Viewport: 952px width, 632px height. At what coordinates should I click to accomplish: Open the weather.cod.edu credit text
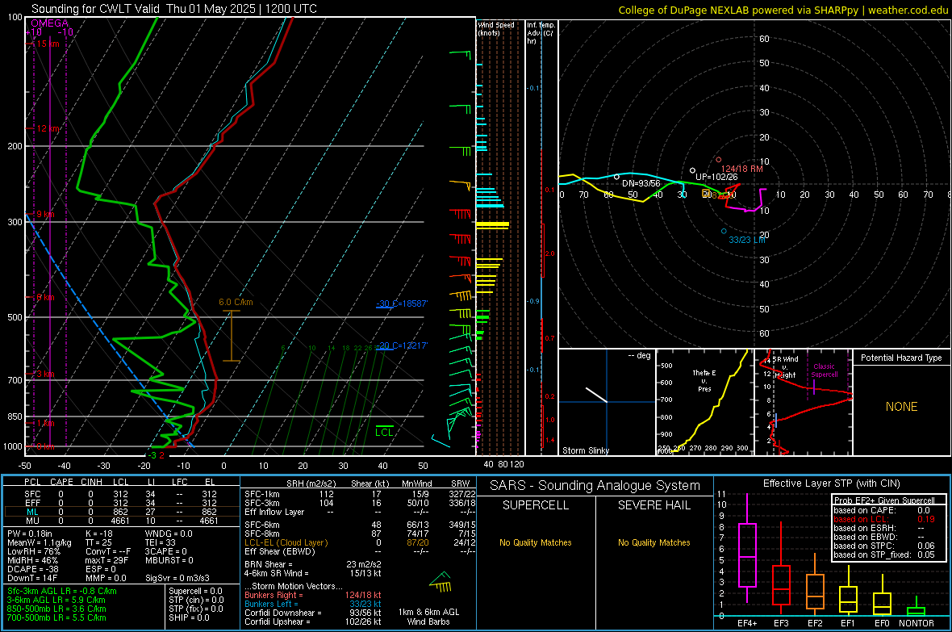(x=908, y=10)
